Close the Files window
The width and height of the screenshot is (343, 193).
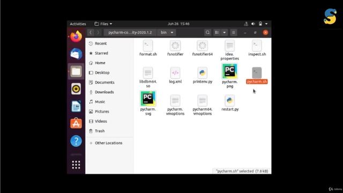coord(265,33)
